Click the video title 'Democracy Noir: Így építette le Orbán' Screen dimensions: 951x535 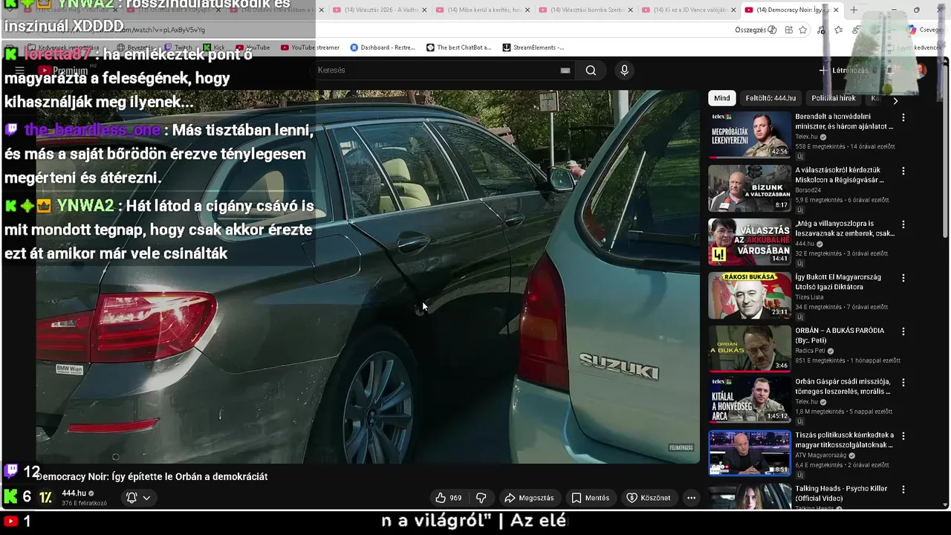pyautogui.click(x=152, y=476)
